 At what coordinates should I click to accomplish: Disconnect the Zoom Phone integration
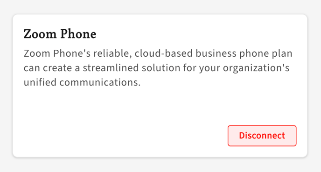point(262,136)
